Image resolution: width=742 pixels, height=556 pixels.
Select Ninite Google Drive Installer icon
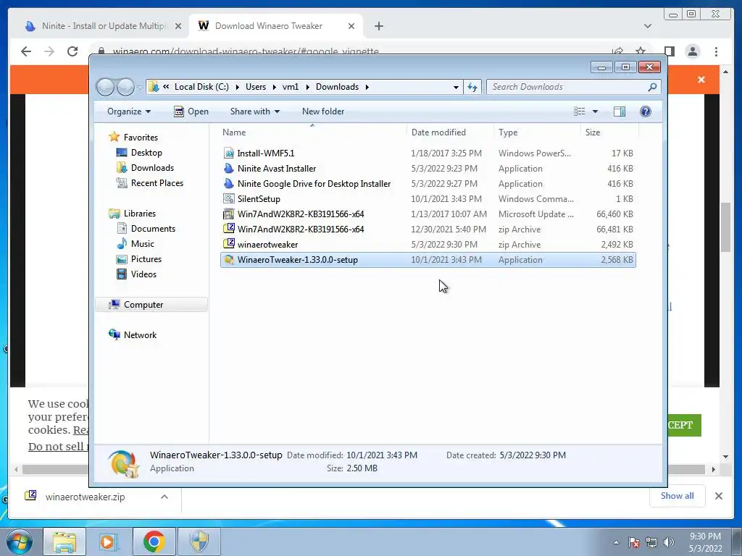(228, 183)
